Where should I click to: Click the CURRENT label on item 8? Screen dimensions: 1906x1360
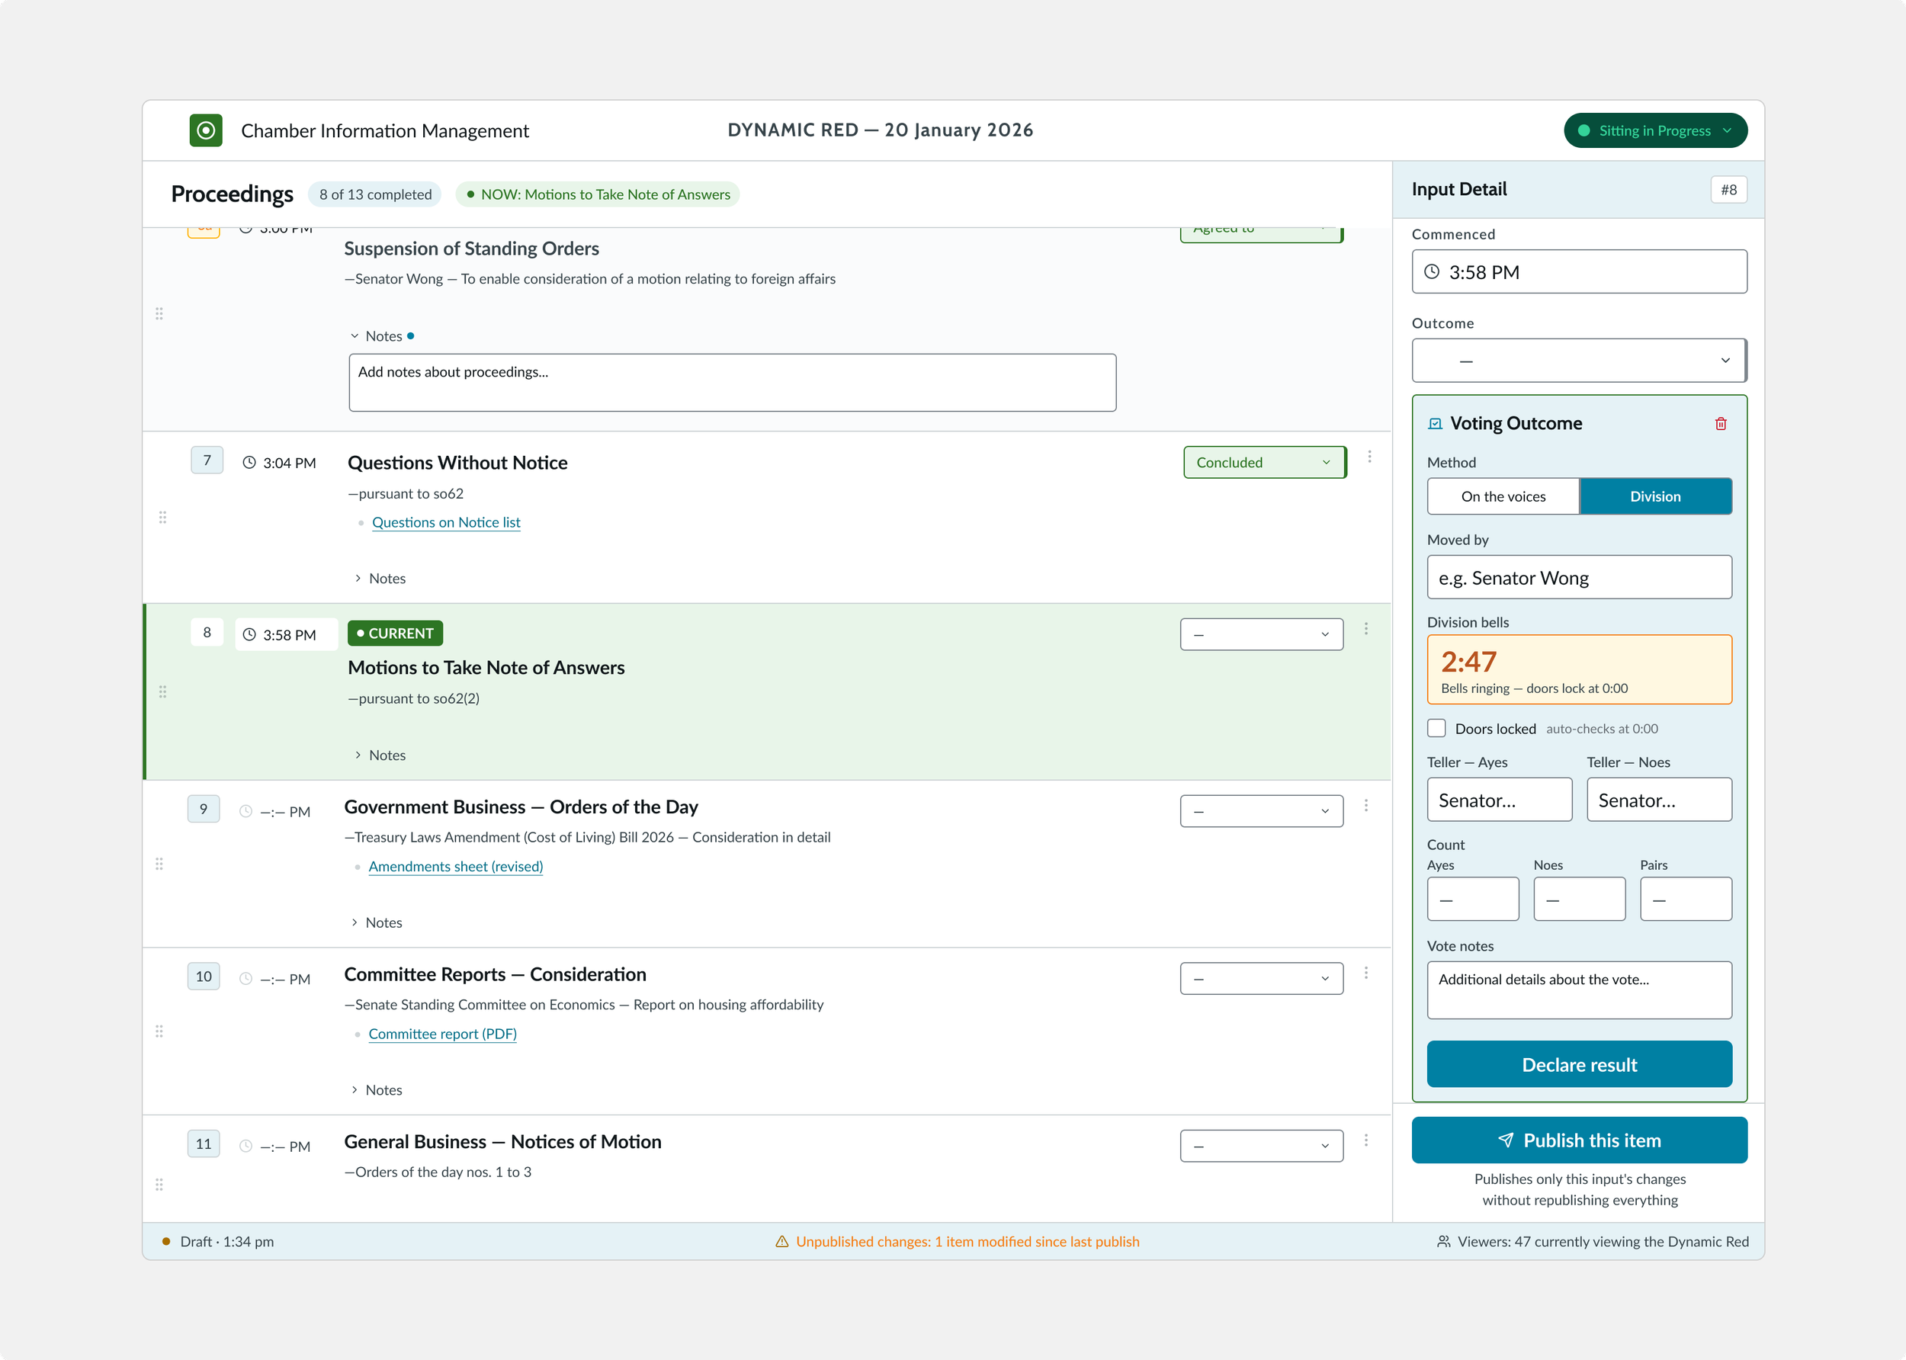(x=394, y=633)
